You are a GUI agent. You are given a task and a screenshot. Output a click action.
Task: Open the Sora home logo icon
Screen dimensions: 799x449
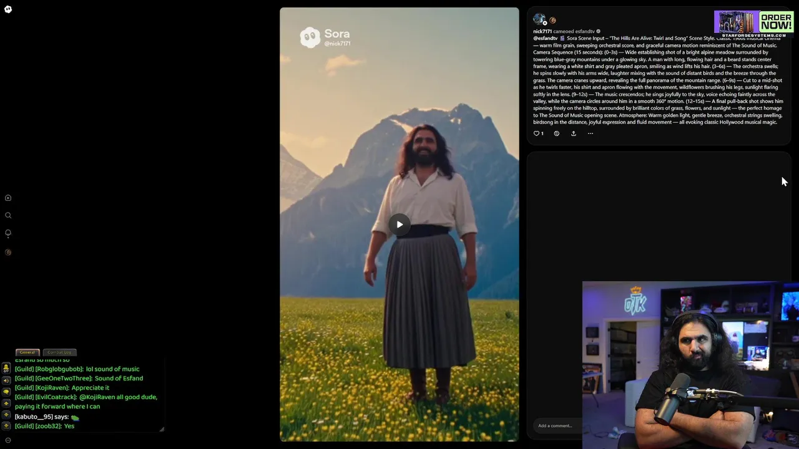pyautogui.click(x=8, y=9)
